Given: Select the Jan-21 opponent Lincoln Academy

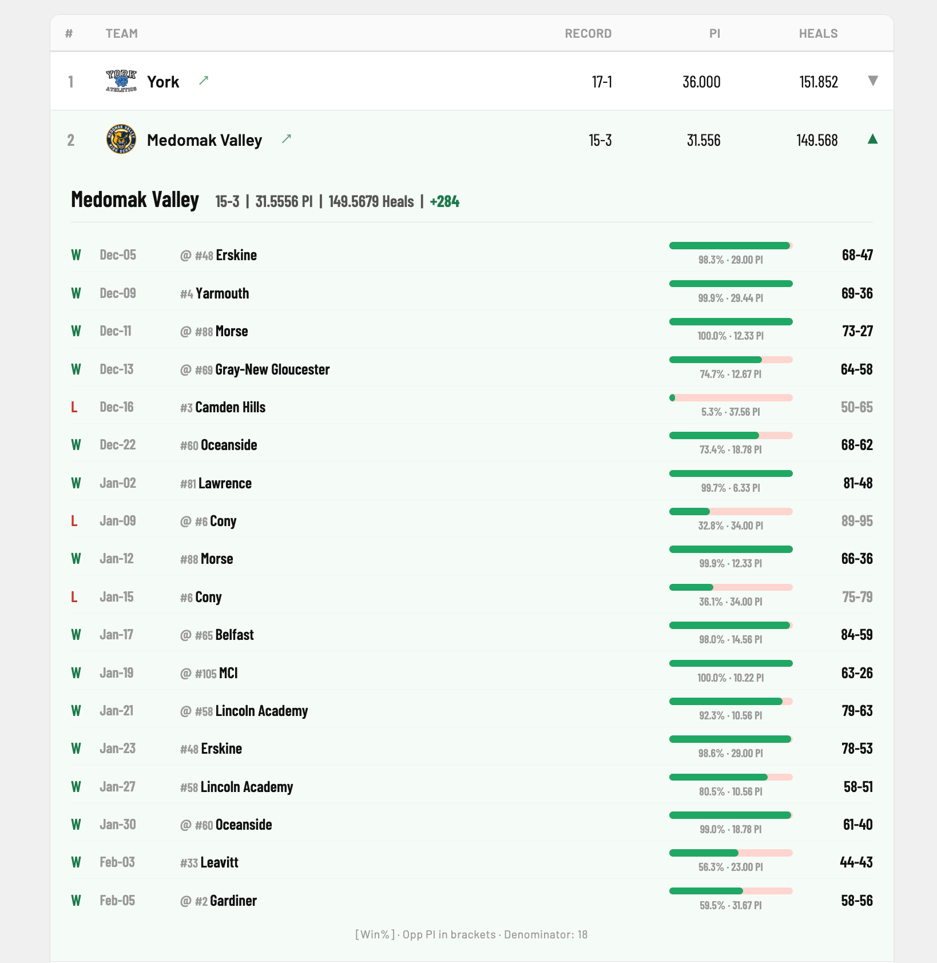Looking at the screenshot, I should click(x=262, y=711).
